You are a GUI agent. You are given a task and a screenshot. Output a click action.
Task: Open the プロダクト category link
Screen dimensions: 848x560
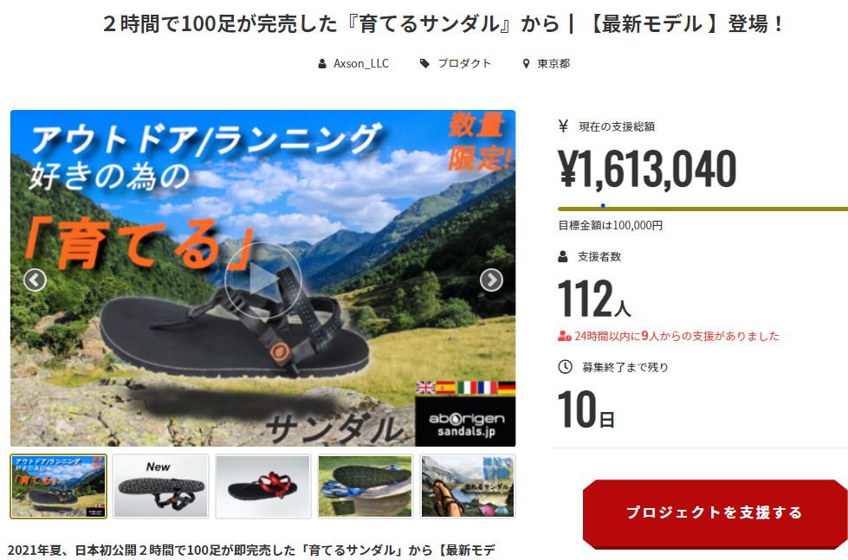[464, 64]
